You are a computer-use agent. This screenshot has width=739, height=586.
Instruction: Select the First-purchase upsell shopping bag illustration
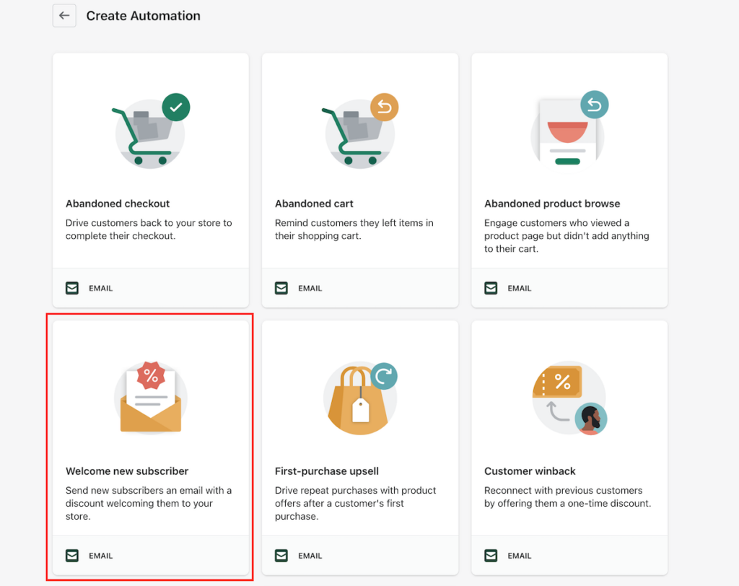point(360,398)
